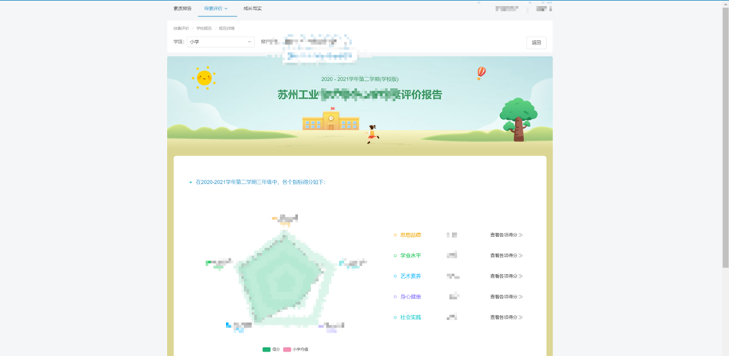Go to 学校报告 in the breadcrumb
Screen dimensions: 729x356
point(203,28)
